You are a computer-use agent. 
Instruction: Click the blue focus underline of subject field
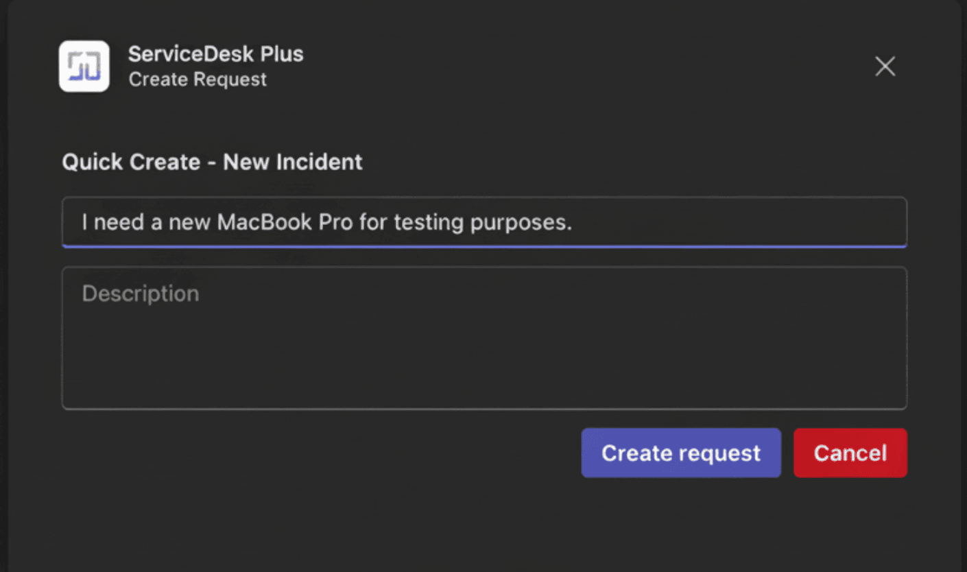coord(484,246)
